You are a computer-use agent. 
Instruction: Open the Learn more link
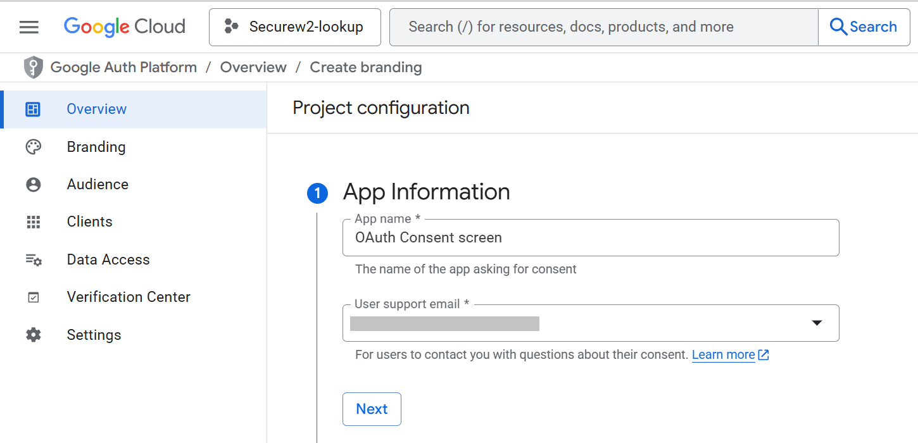[x=723, y=355]
